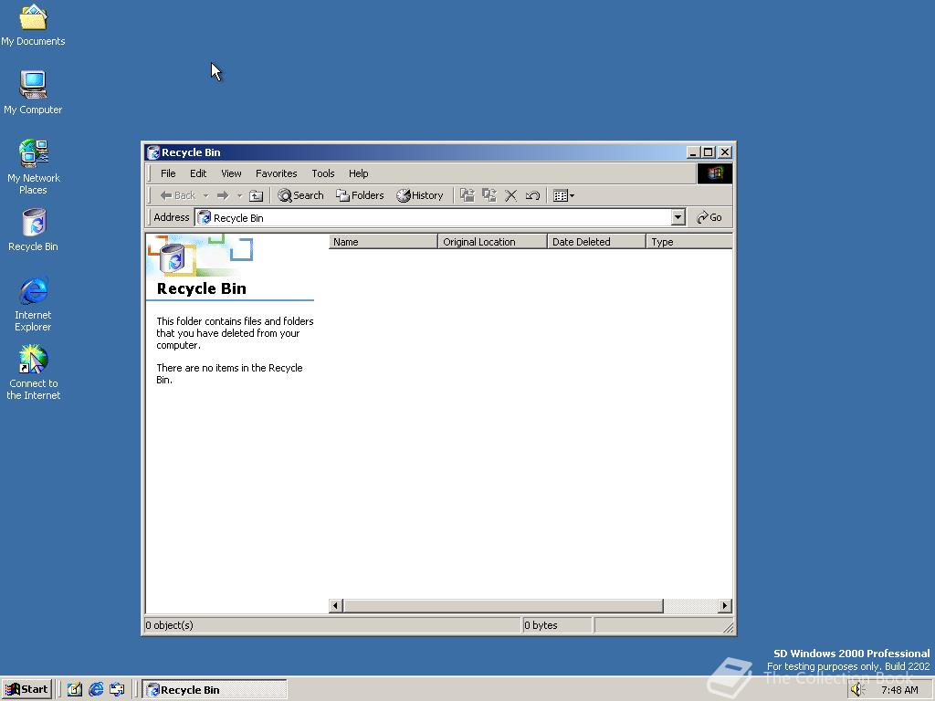This screenshot has height=701, width=935.
Task: Close the Recycle Bin window
Action: point(724,152)
